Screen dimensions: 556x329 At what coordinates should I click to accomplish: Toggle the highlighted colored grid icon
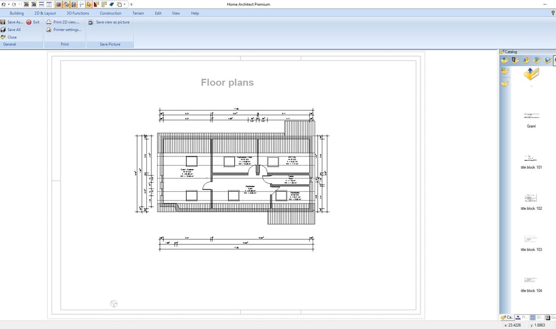[58, 5]
